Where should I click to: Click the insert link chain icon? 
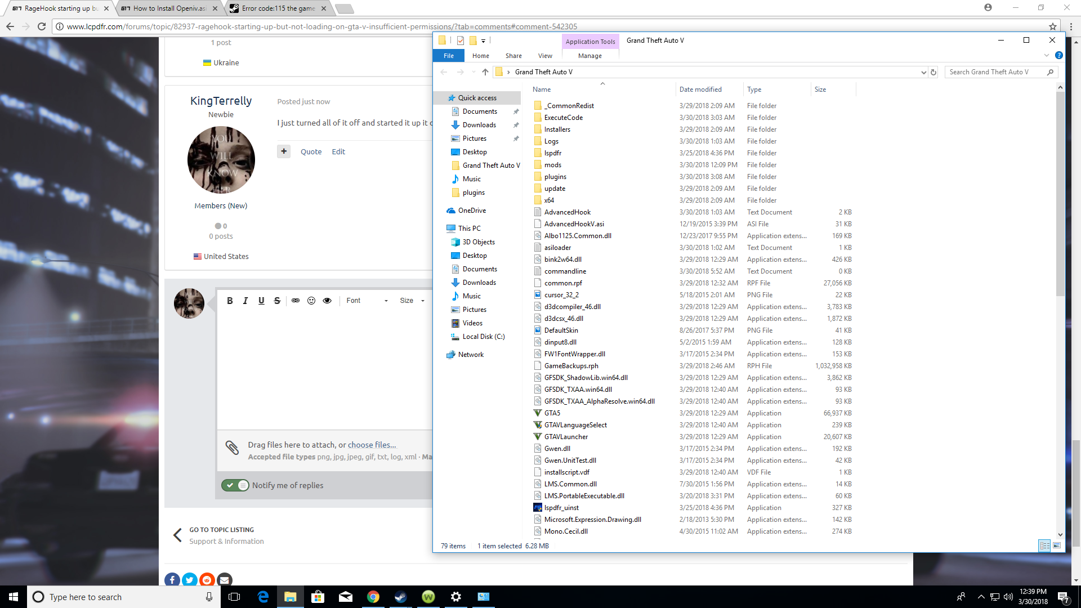click(296, 301)
